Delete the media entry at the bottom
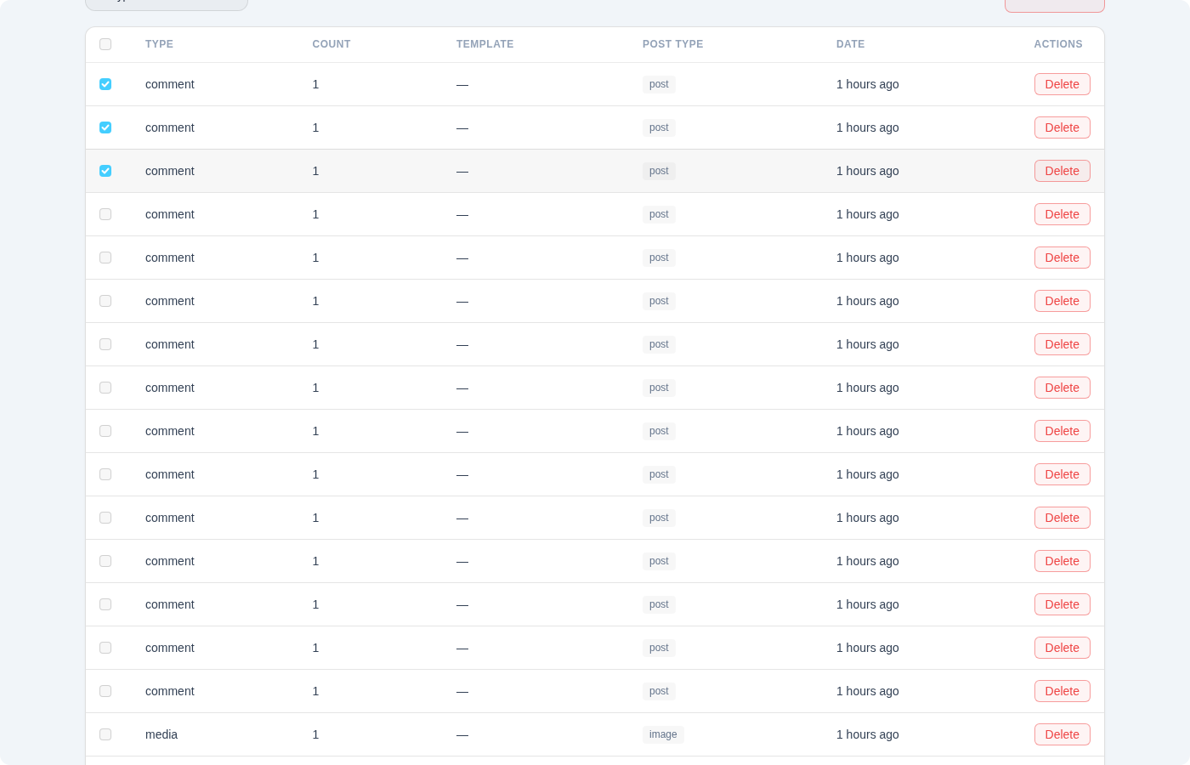The width and height of the screenshot is (1190, 765). point(1062,734)
